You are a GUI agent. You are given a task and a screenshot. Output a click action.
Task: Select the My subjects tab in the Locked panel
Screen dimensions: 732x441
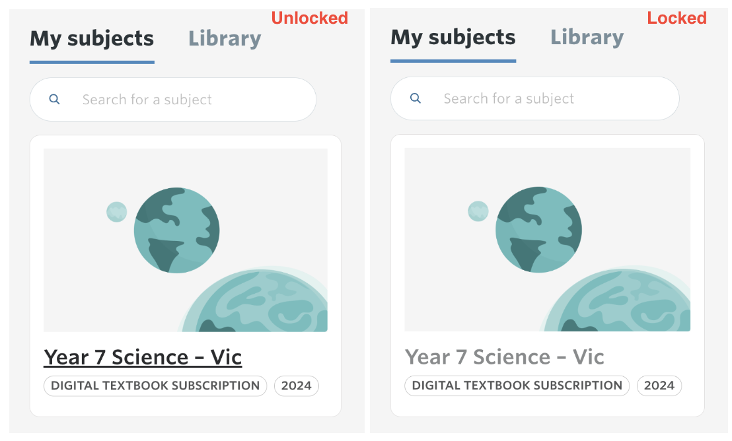tap(453, 38)
